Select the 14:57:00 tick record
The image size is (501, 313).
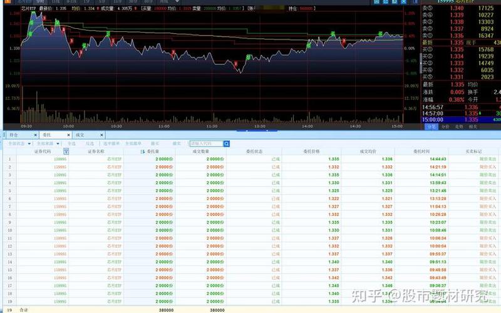point(461,113)
